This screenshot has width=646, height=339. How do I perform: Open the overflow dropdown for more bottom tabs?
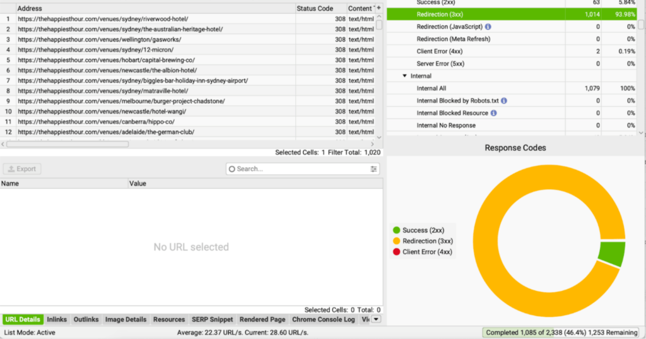376,319
